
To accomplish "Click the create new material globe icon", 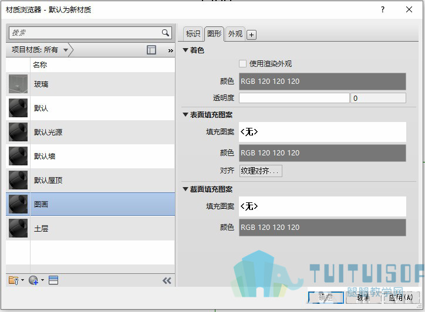I will (33, 280).
